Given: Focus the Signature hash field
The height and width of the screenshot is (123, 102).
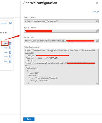Looking at the screenshot, I should click(x=61, y=31).
